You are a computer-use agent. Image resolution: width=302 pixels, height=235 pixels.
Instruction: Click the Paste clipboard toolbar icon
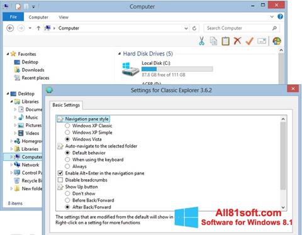click(225, 41)
